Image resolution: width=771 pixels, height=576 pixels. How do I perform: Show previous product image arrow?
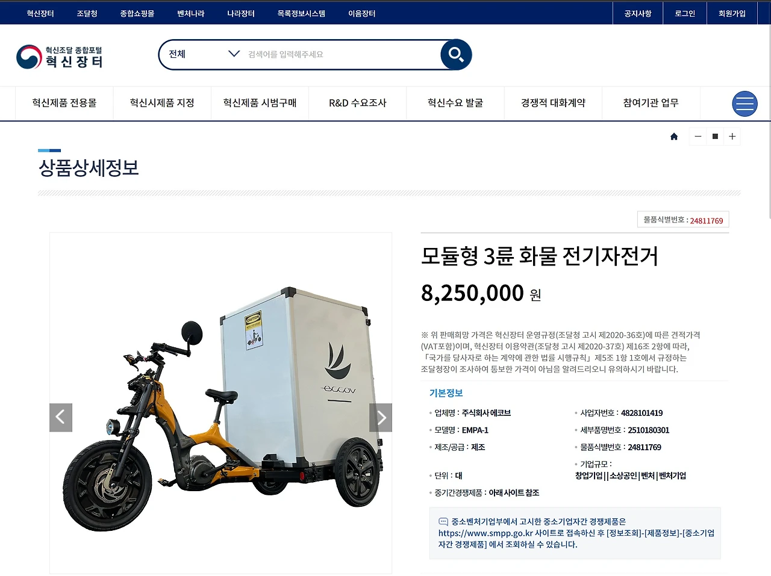(x=61, y=417)
